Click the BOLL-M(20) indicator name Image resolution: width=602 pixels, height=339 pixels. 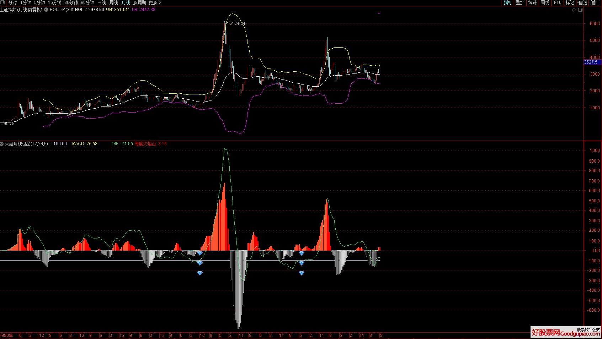coord(61,10)
